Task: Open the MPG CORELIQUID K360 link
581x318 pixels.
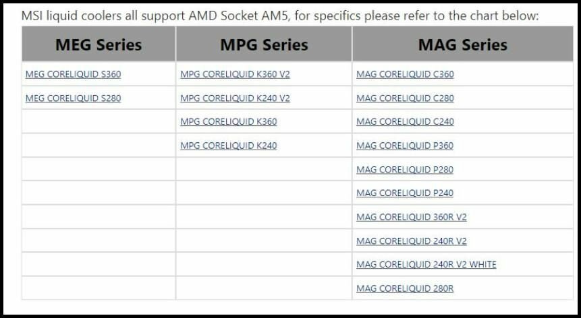Action: tap(228, 121)
